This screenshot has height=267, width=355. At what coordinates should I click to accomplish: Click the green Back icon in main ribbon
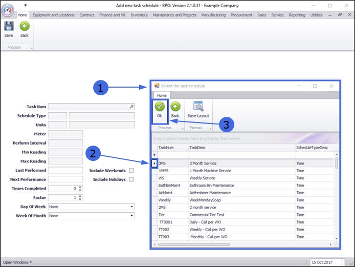pyautogui.click(x=25, y=26)
